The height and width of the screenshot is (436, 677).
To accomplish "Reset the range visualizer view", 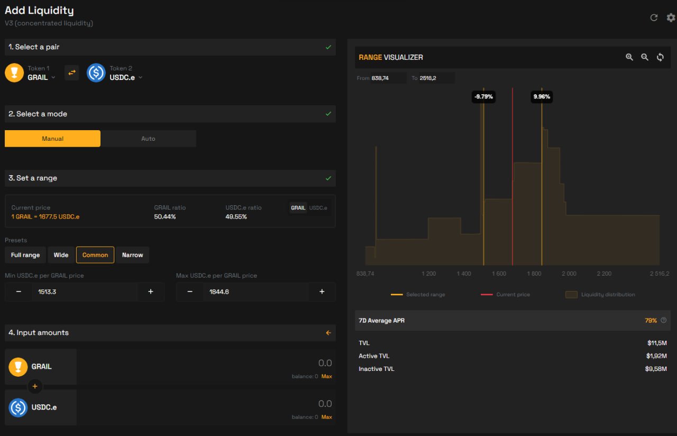I will pyautogui.click(x=660, y=57).
